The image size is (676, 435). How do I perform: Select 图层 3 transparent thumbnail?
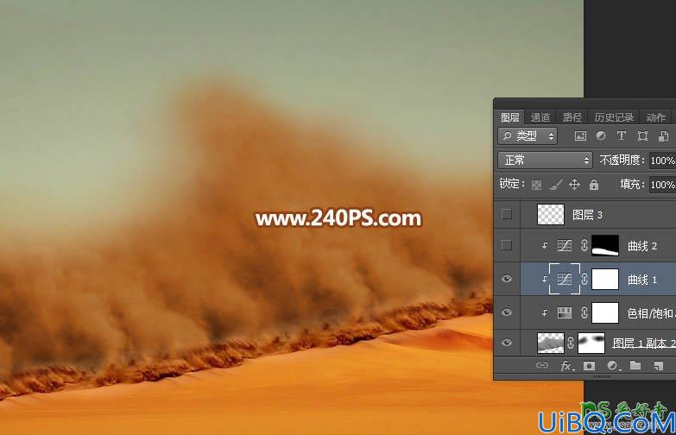551,215
